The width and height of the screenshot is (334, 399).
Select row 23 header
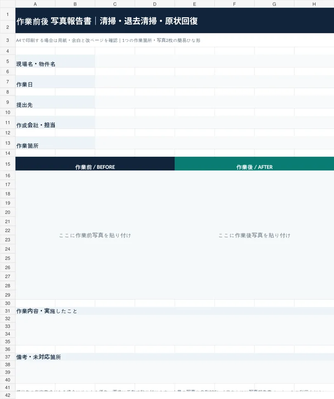[x=8, y=240]
